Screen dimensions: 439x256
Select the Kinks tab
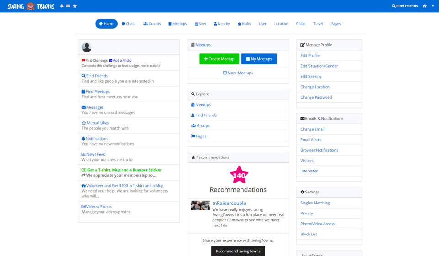pyautogui.click(x=244, y=24)
